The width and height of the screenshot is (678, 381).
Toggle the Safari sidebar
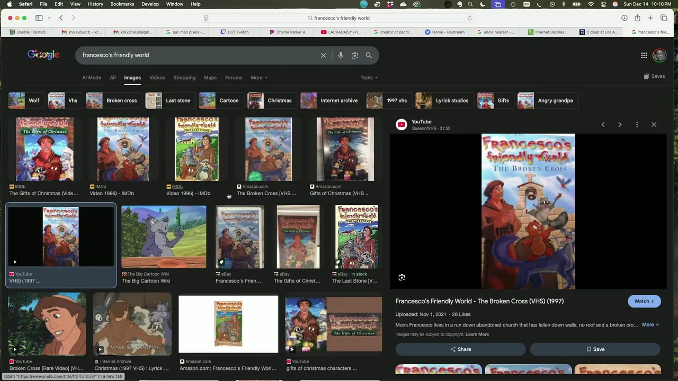[39, 18]
